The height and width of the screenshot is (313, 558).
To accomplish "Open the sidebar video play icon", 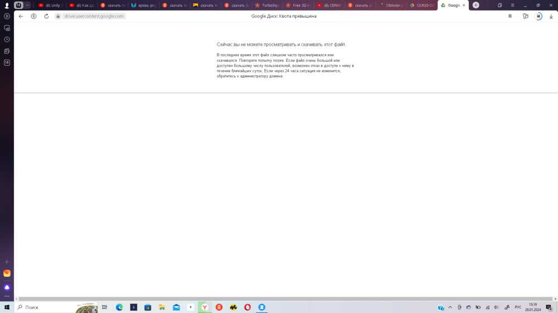I will [x=7, y=16].
